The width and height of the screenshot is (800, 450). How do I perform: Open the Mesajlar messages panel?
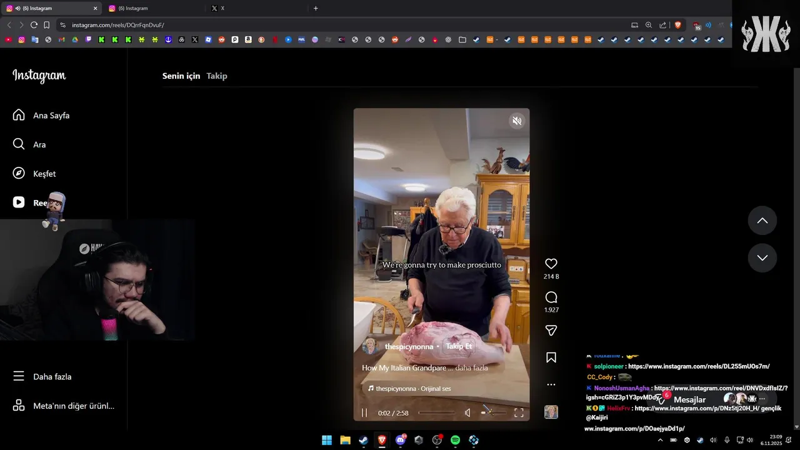coord(689,399)
